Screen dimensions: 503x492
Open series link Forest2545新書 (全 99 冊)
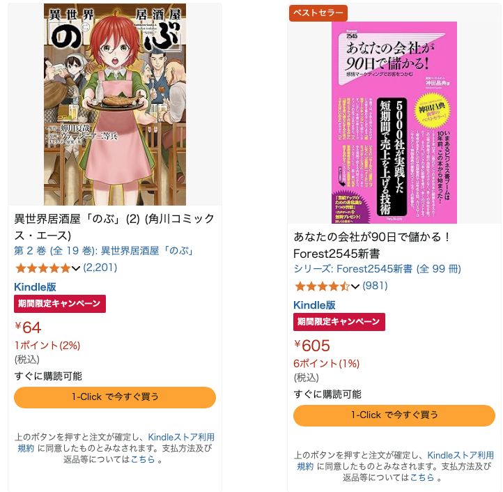(x=378, y=269)
